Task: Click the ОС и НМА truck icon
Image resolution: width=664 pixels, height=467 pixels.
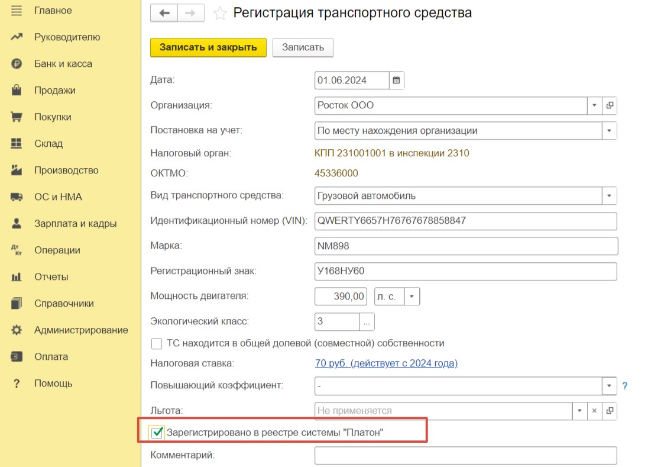Action: point(16,197)
